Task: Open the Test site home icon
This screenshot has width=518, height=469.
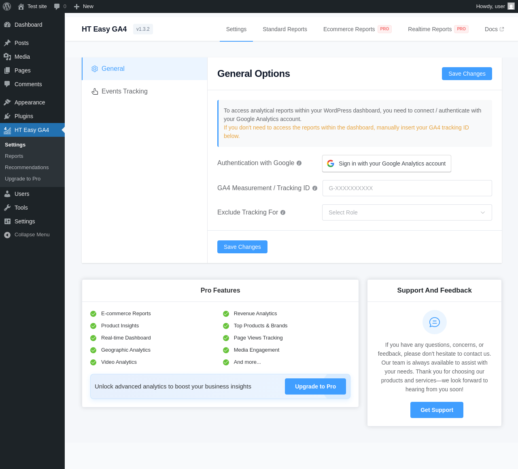Action: tap(21, 6)
